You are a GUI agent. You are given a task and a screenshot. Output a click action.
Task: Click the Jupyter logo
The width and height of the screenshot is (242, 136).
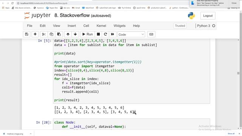37,15
